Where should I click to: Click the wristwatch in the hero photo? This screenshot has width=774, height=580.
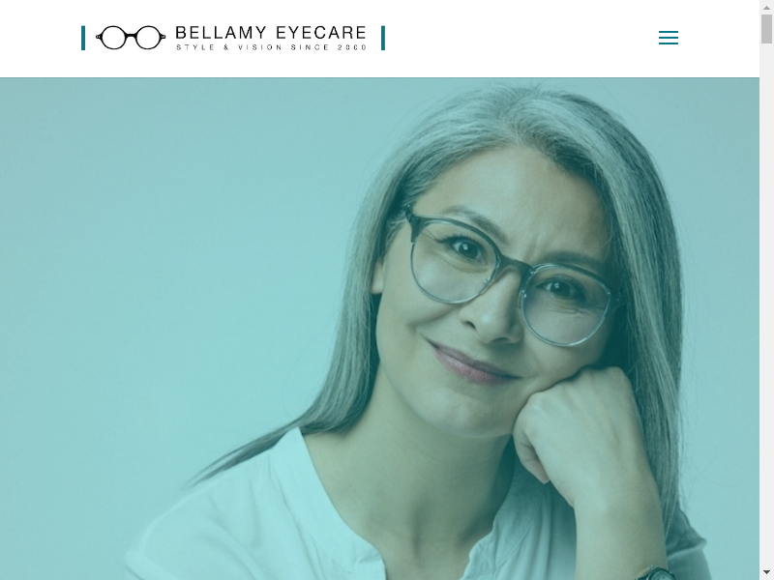(x=655, y=573)
